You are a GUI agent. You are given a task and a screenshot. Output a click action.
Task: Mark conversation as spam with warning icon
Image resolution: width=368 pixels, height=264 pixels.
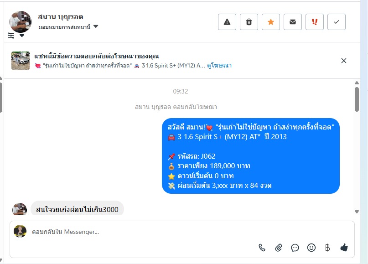[227, 22]
